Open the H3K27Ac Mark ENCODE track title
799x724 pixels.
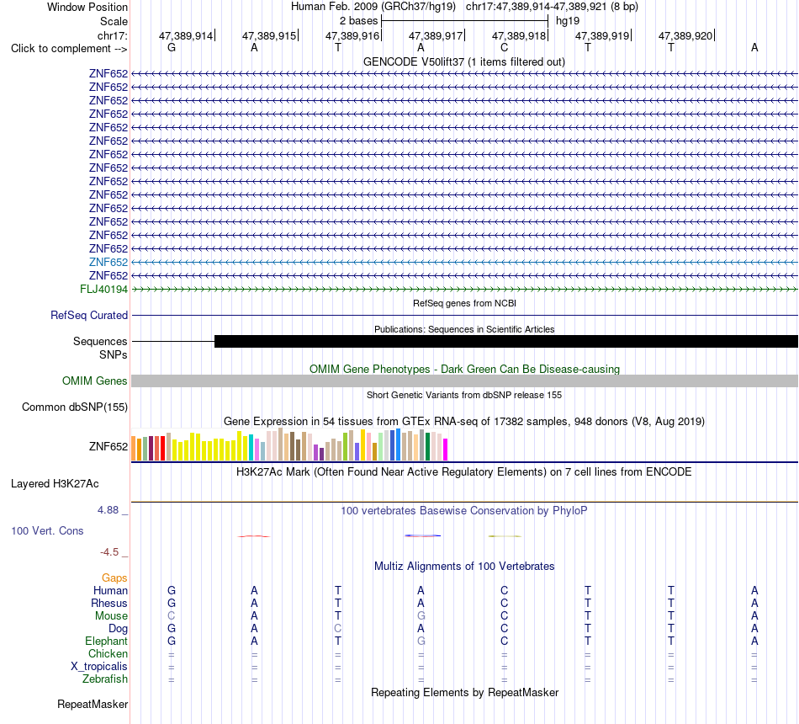(x=463, y=472)
